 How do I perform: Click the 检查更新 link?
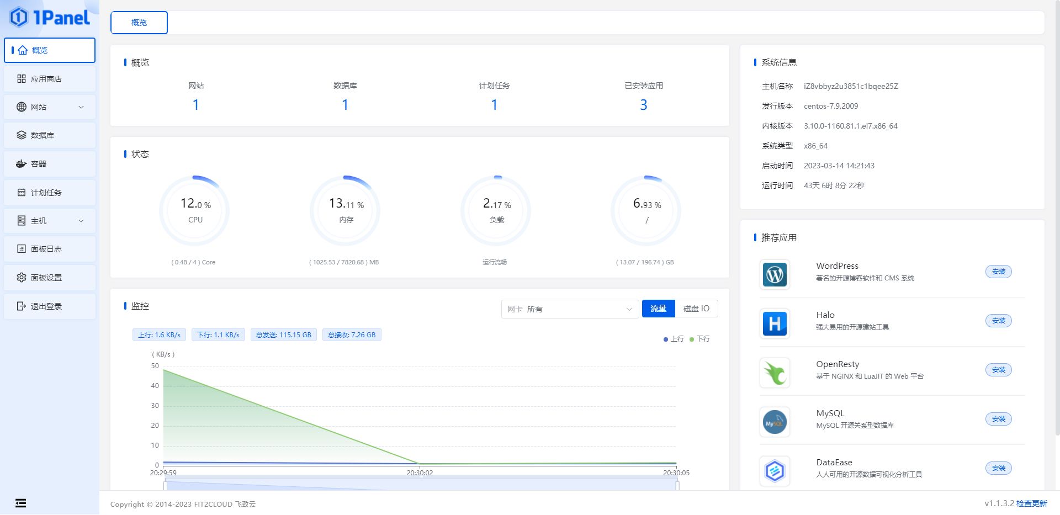click(1031, 503)
